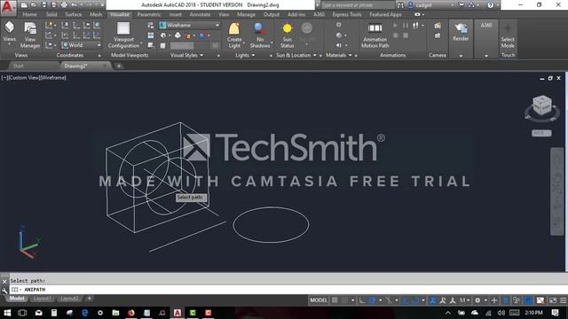Click the Open folder icon in quick access

pos(34,5)
